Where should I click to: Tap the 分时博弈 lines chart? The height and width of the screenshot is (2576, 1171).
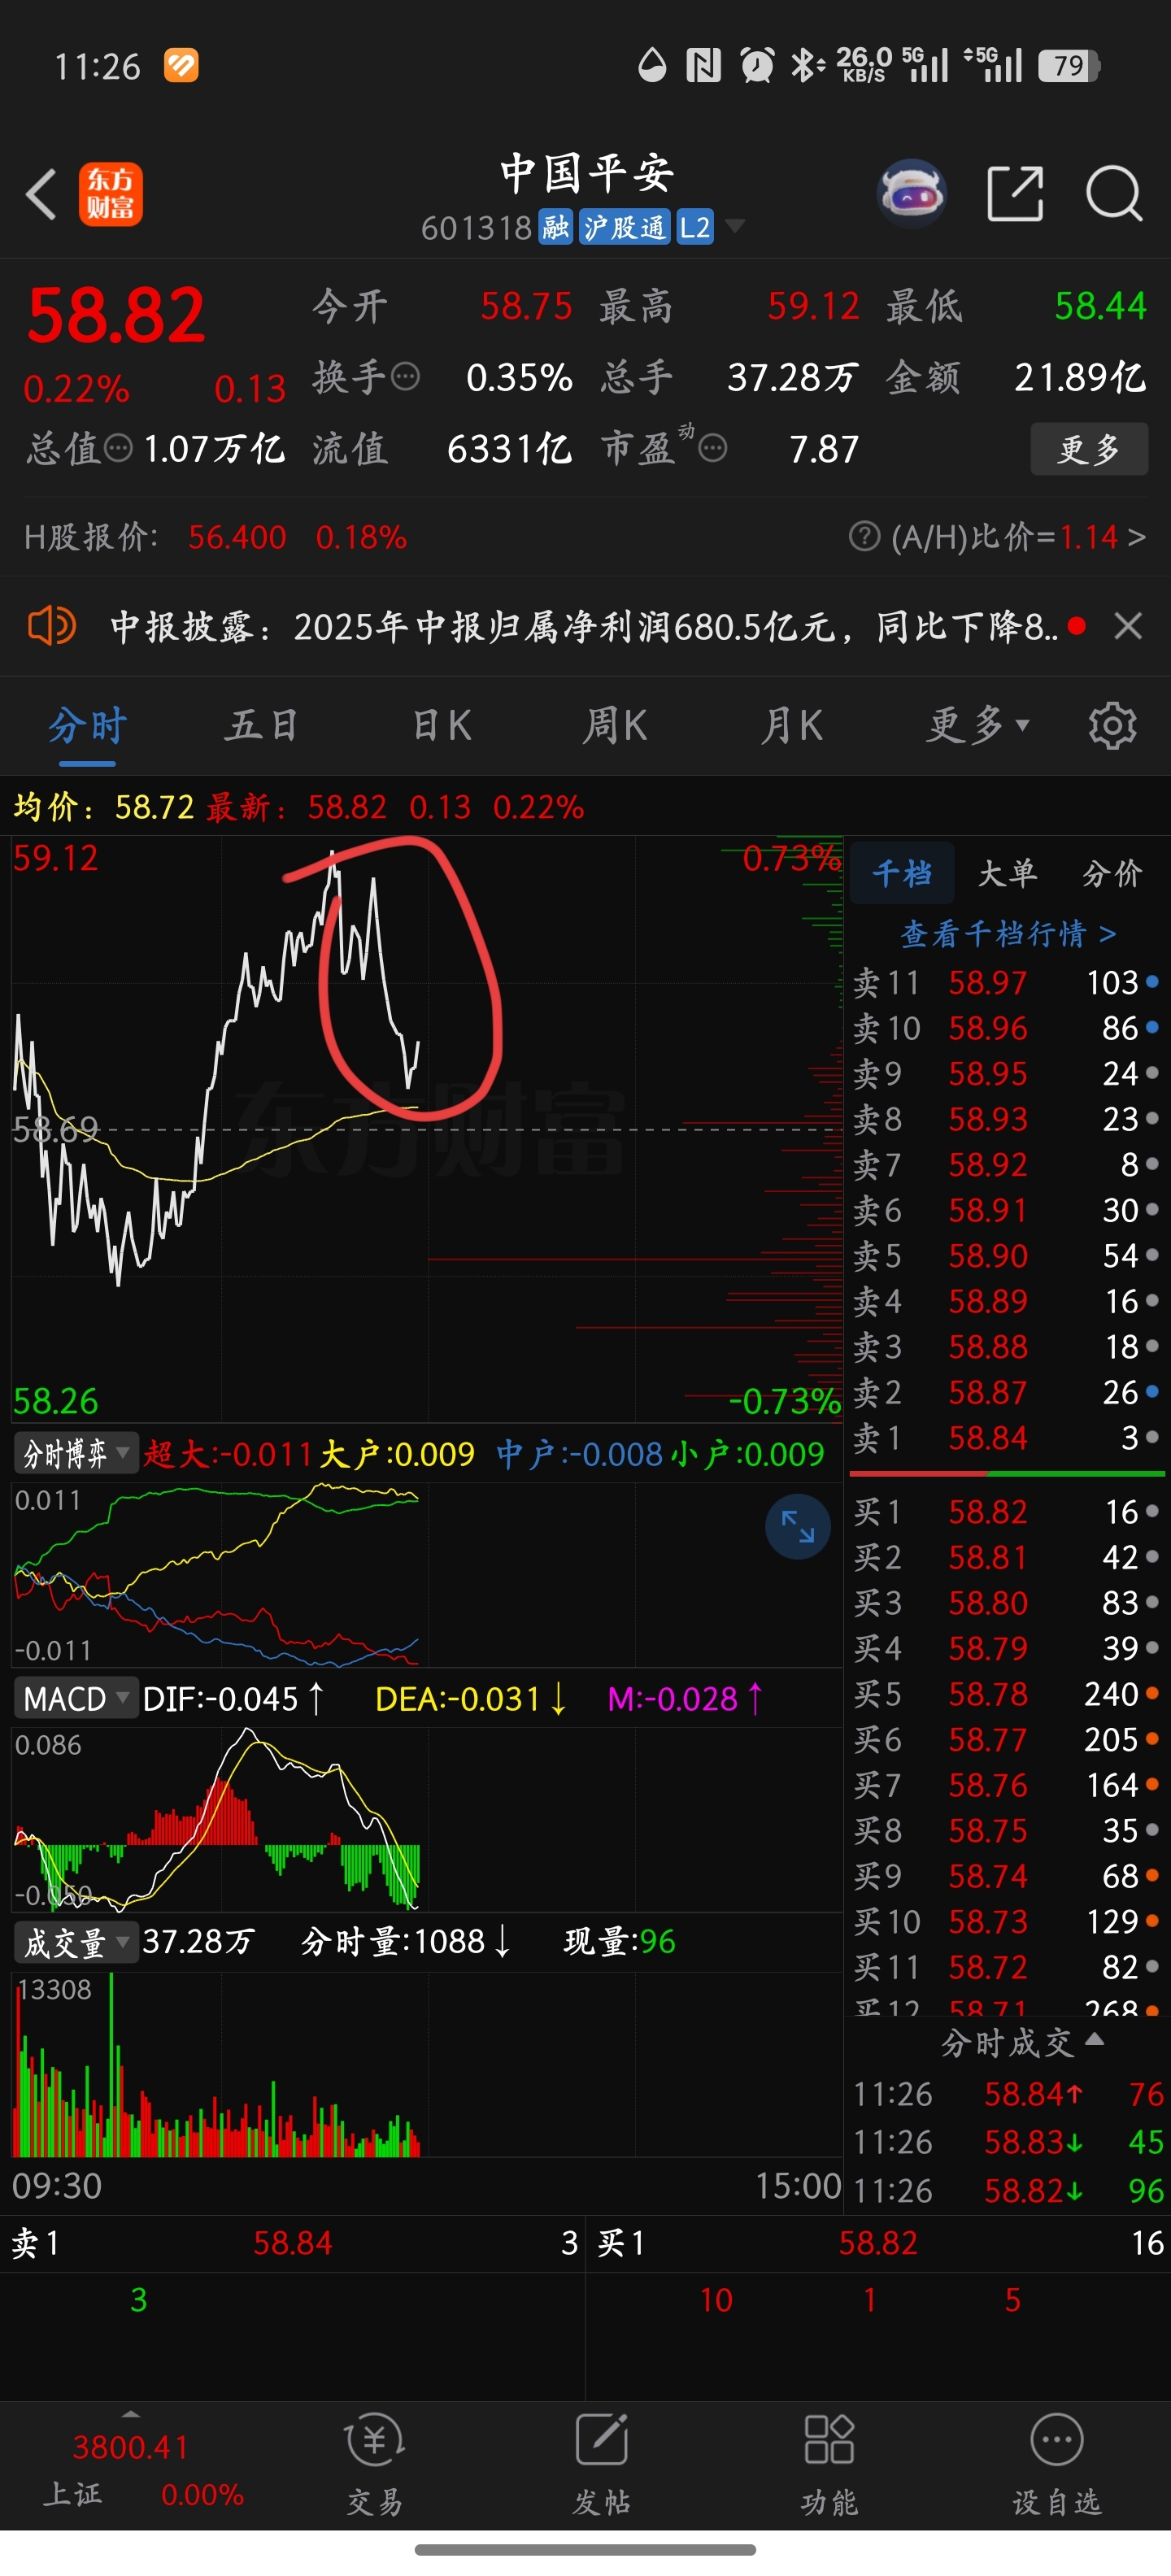pyautogui.click(x=427, y=1575)
